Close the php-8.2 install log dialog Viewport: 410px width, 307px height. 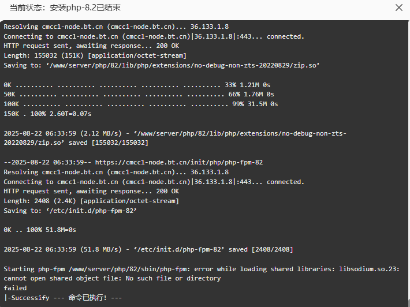coord(399,8)
